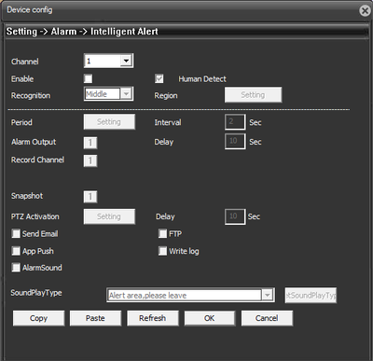
Task: Toggle Alarm Output channel 1
Action: 90,143
